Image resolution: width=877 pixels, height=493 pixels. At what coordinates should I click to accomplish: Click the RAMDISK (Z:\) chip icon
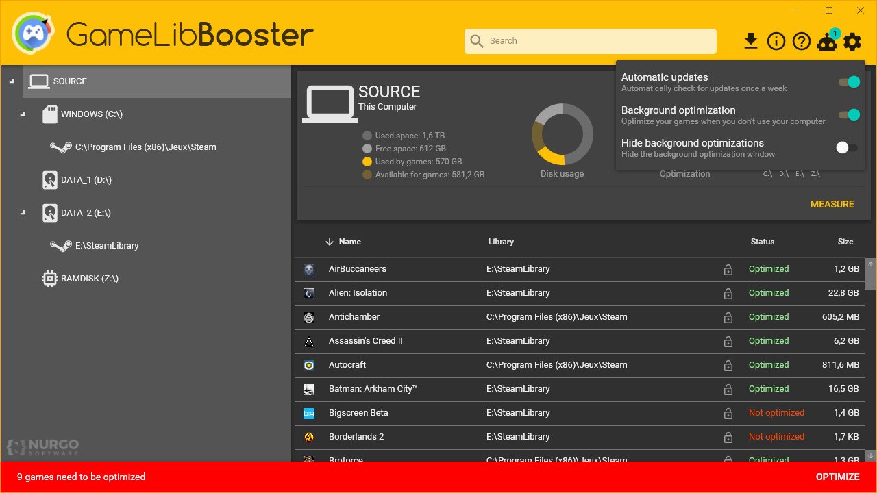coord(49,278)
